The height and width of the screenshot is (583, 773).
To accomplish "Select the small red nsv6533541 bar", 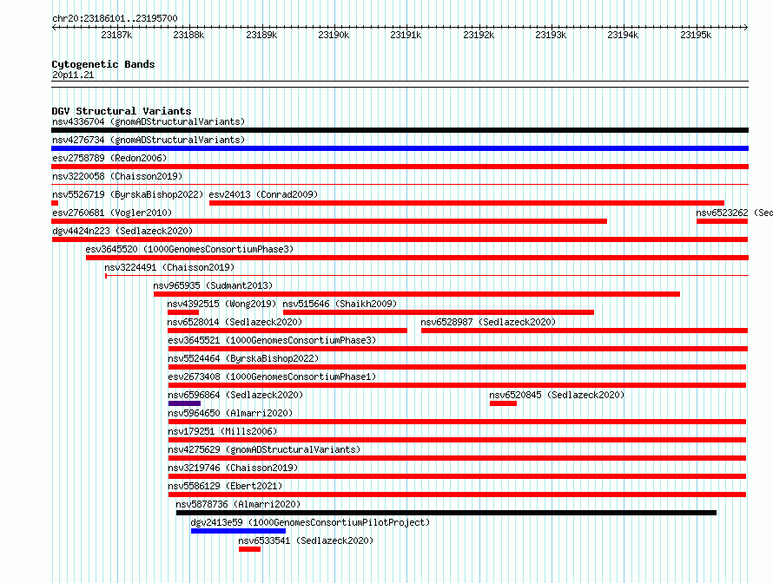I will (249, 549).
